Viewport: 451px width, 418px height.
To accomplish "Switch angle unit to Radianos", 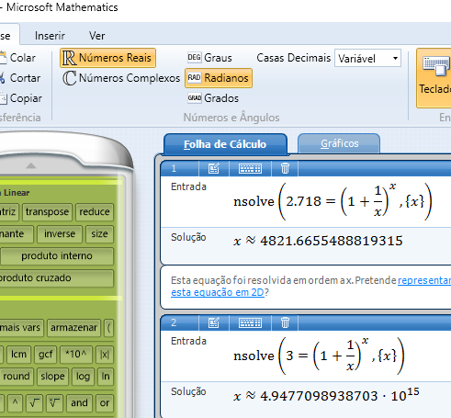I will (x=219, y=78).
